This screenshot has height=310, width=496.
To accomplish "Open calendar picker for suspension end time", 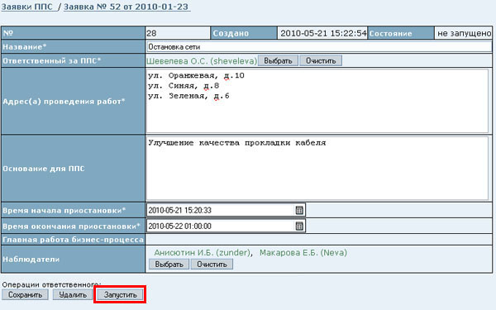I will coord(299,226).
